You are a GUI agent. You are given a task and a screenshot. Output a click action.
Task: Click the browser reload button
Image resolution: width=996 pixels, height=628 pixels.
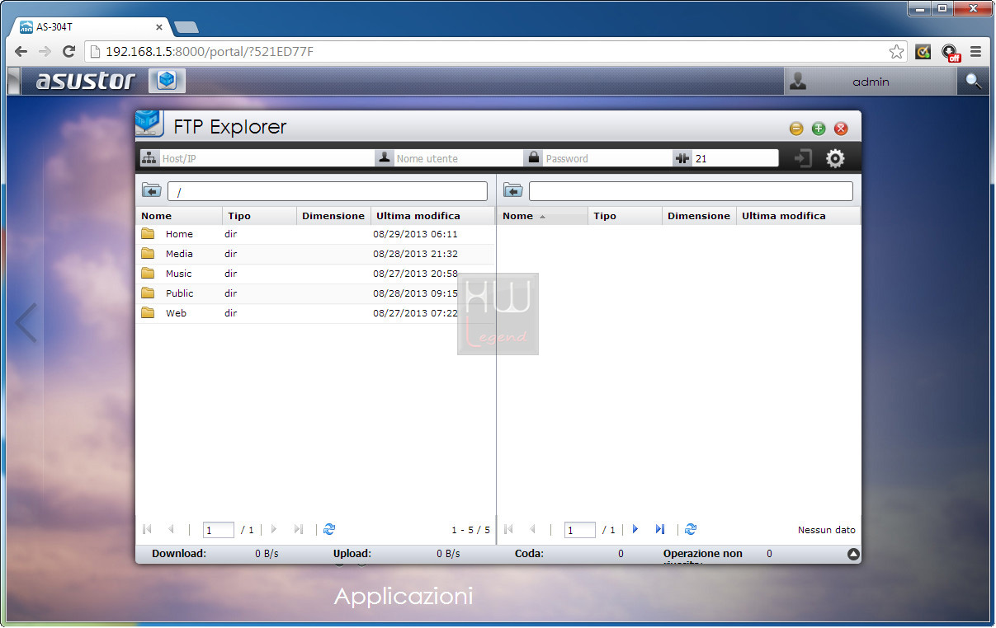pyautogui.click(x=68, y=52)
